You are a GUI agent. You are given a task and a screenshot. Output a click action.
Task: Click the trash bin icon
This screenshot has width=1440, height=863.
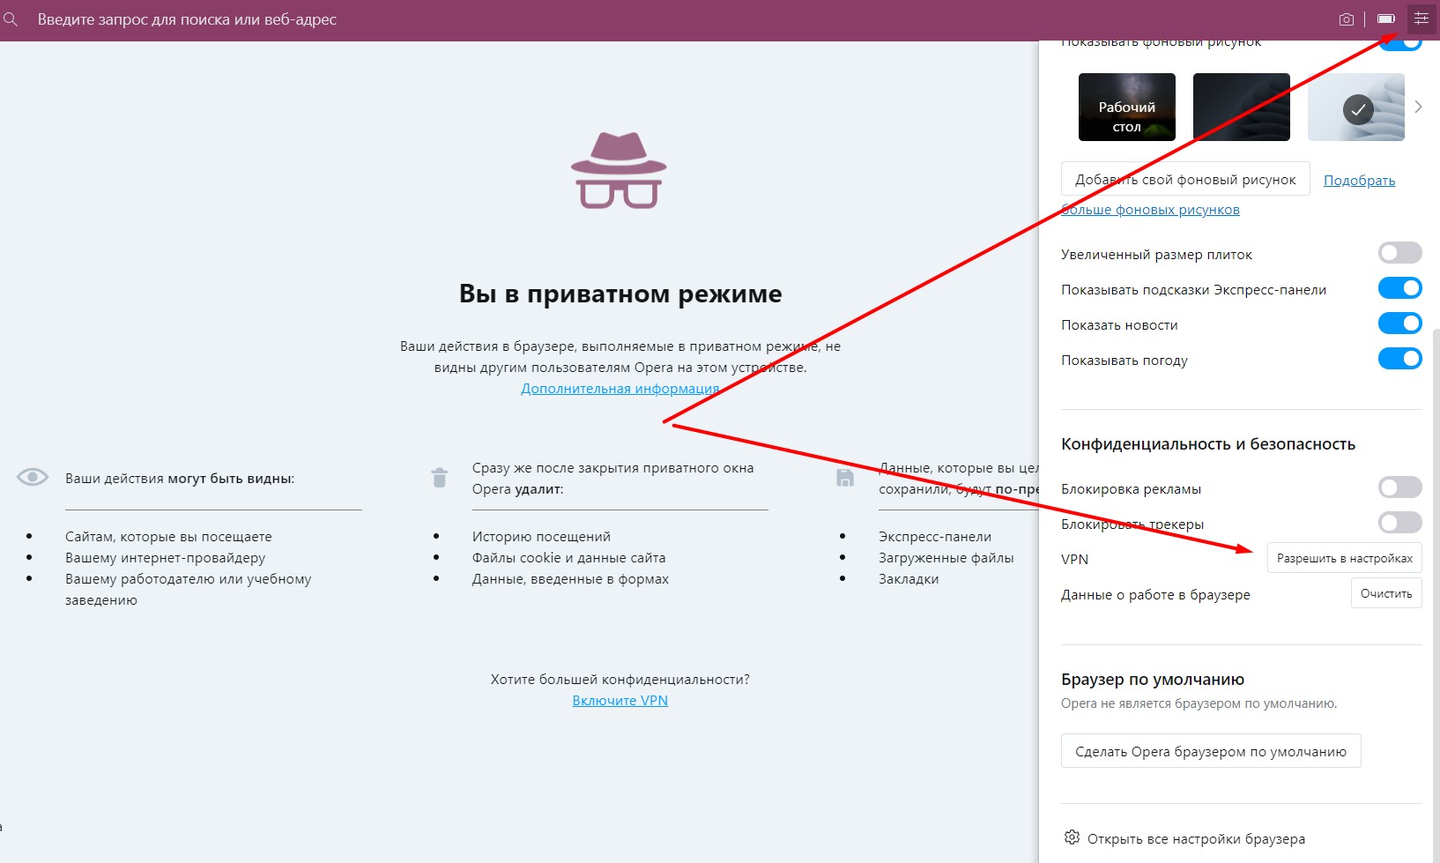coord(439,477)
